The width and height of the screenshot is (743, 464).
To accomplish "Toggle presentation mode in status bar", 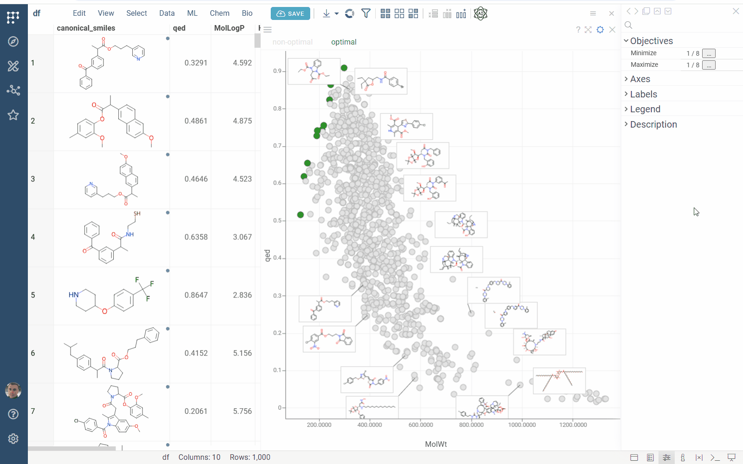I will coord(731,458).
